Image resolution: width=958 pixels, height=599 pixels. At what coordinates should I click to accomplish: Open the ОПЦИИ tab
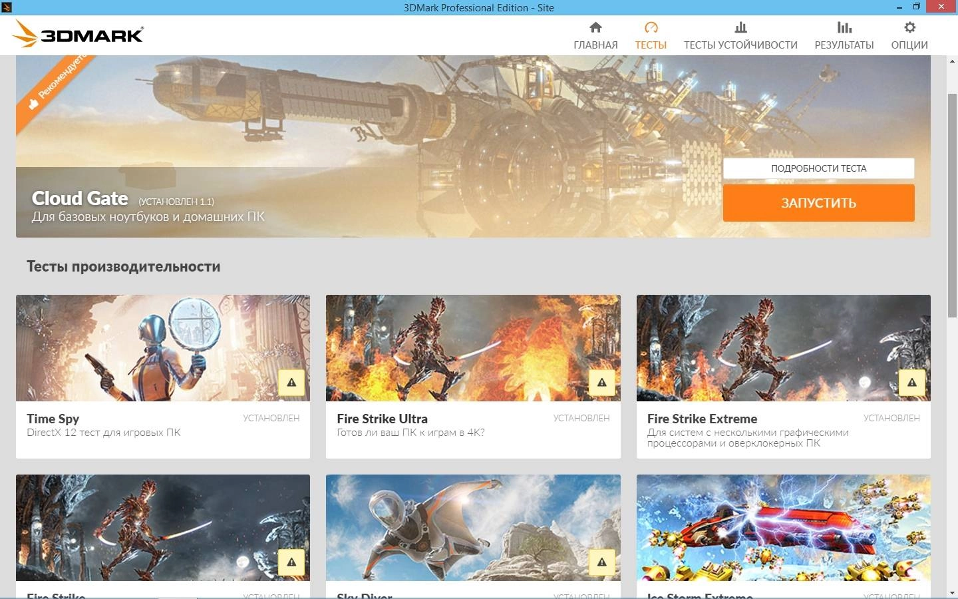tap(909, 45)
